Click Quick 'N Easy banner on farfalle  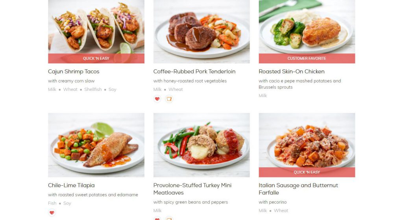(307, 172)
